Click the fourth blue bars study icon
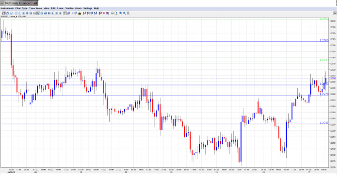The image size is (337, 189). pos(96,13)
